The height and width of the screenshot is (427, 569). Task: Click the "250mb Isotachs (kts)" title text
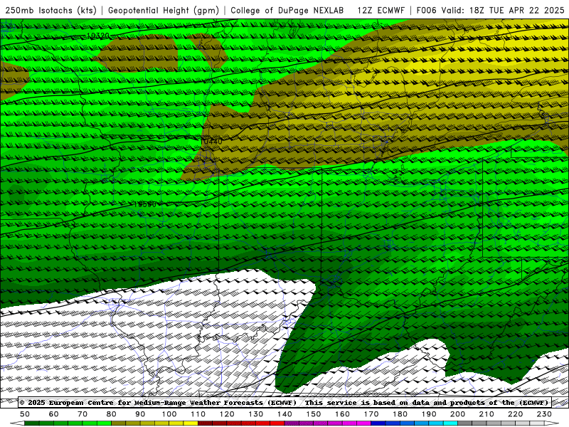(51, 10)
